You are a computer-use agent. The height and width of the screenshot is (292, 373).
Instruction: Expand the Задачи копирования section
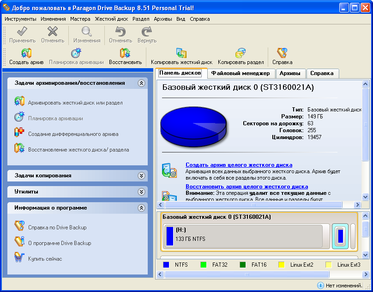pos(141,175)
